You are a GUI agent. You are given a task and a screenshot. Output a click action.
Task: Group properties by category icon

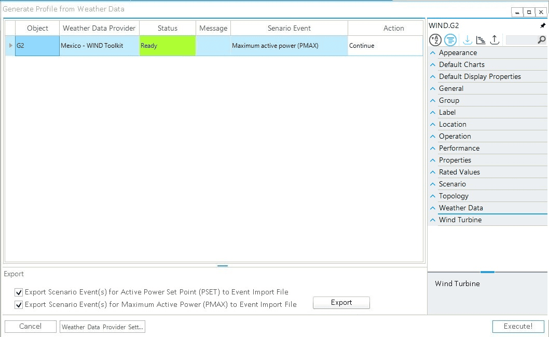point(450,39)
